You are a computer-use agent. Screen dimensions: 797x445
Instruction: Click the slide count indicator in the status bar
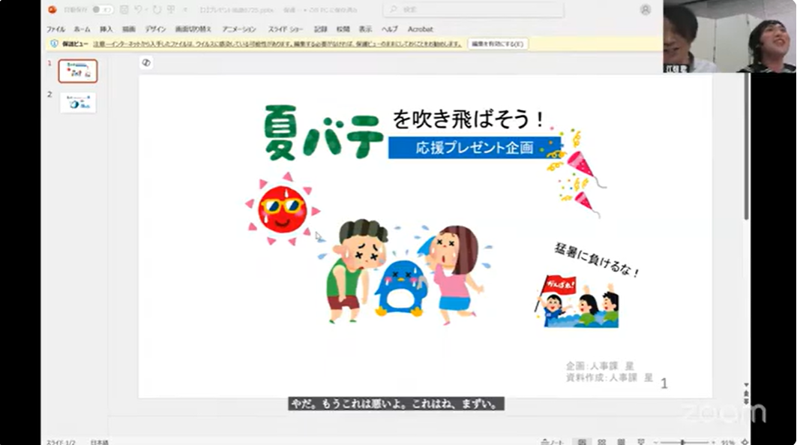61,442
